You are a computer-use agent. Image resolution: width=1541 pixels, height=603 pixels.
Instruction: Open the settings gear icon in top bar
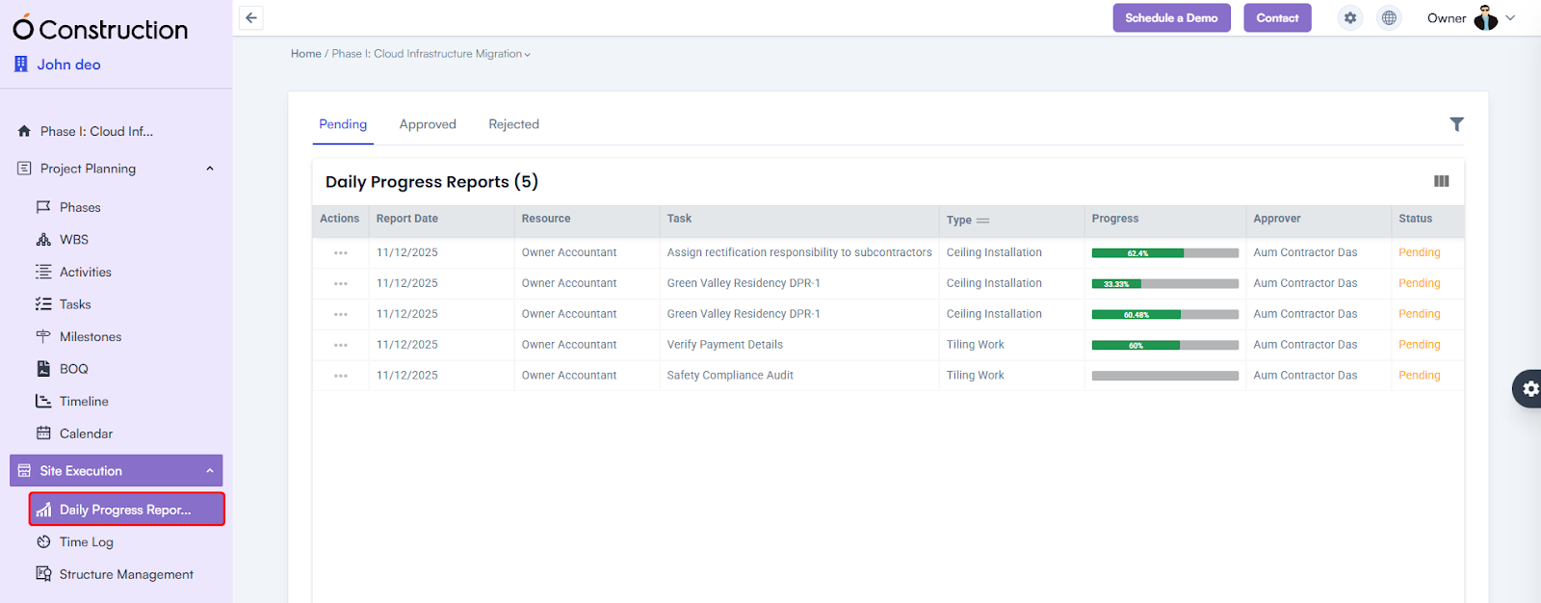[x=1350, y=17]
